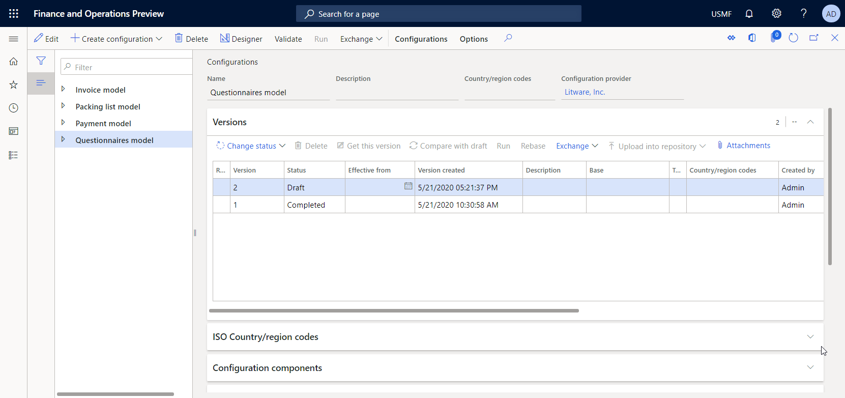This screenshot has width=845, height=398.
Task: Open Favorites star in left sidebar
Action: (14, 84)
